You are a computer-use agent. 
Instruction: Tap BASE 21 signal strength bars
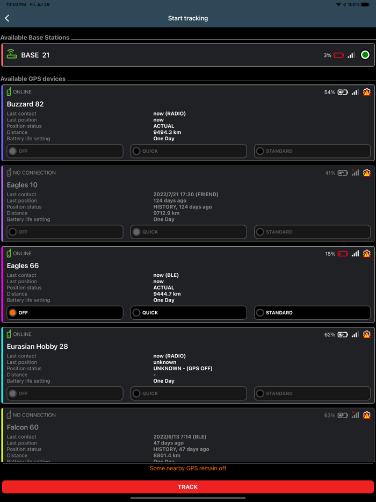tap(351, 55)
